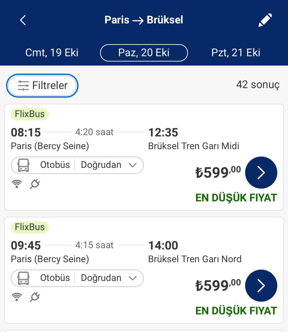Tap the Wi-Fi icon on 08:15 trip

pyautogui.click(x=17, y=184)
